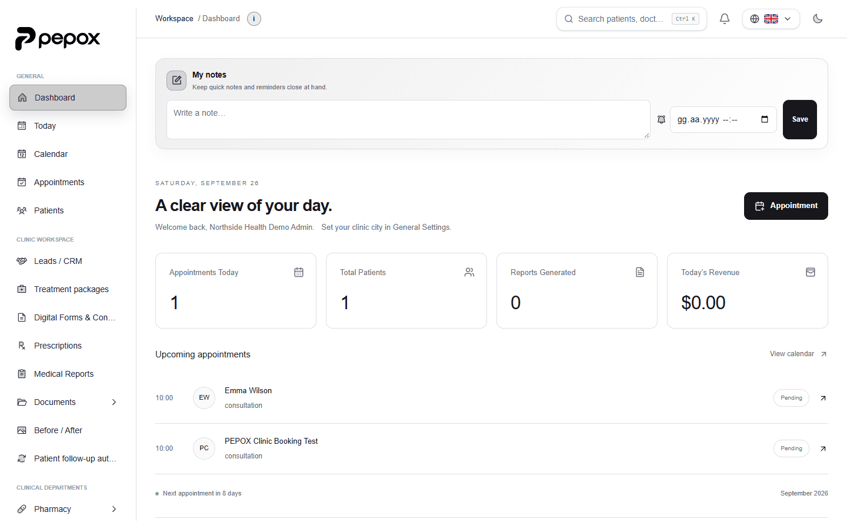Click the note reminder bell icon
This screenshot has width=847, height=529.
click(661, 119)
